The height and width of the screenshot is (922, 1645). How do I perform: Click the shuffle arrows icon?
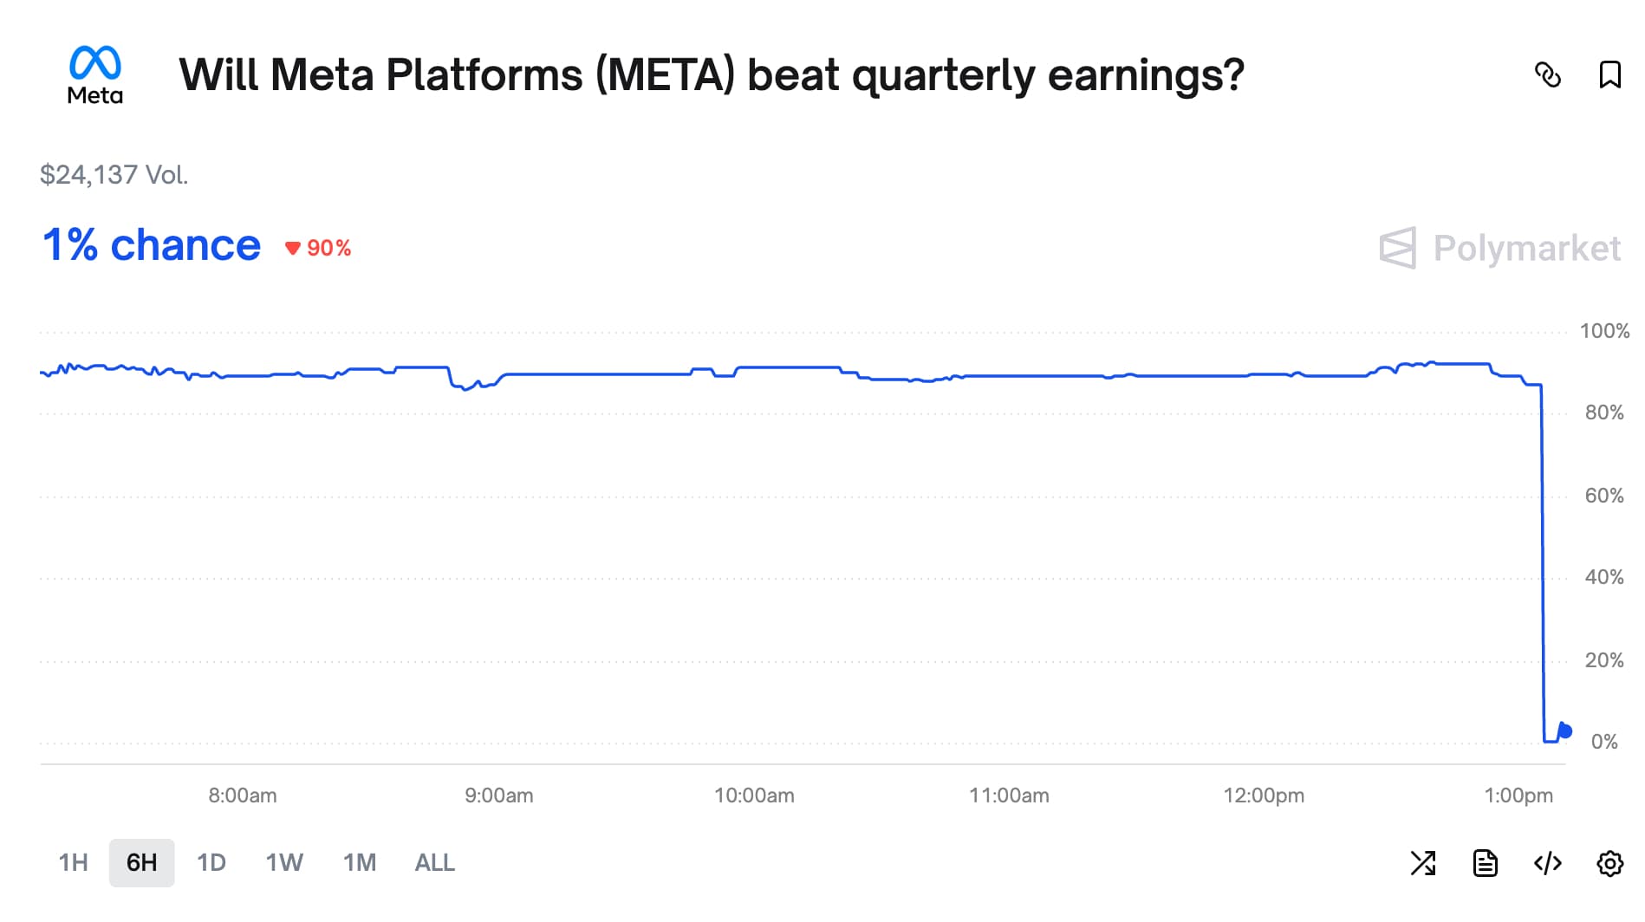[x=1422, y=863]
